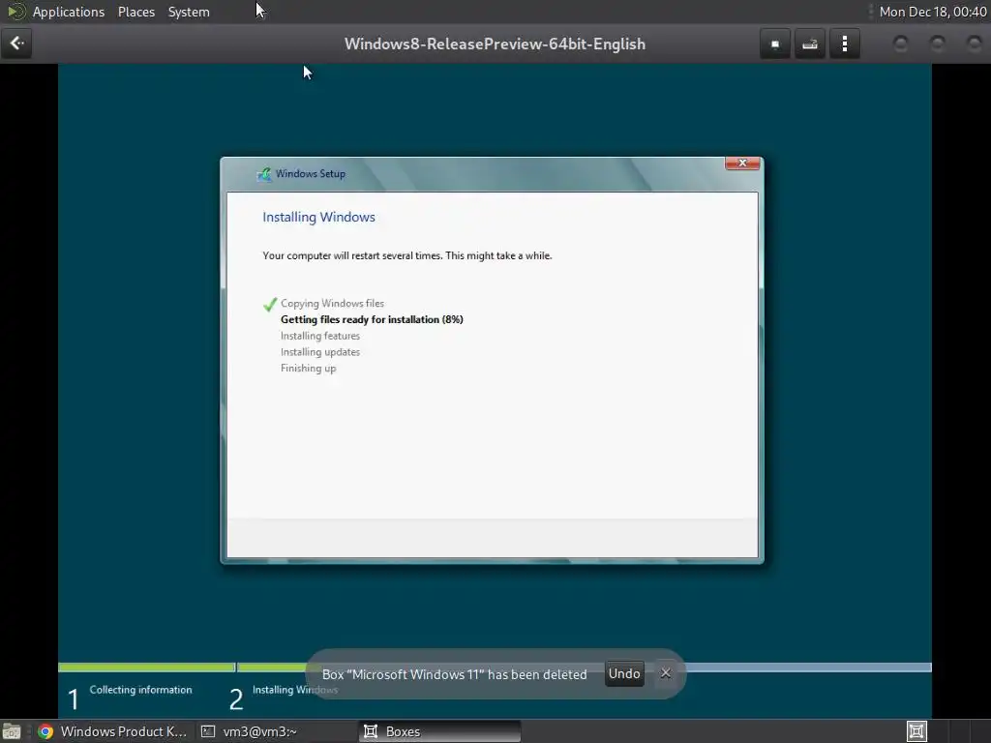The width and height of the screenshot is (991, 743).
Task: Open the Applications menu
Action: [69, 12]
